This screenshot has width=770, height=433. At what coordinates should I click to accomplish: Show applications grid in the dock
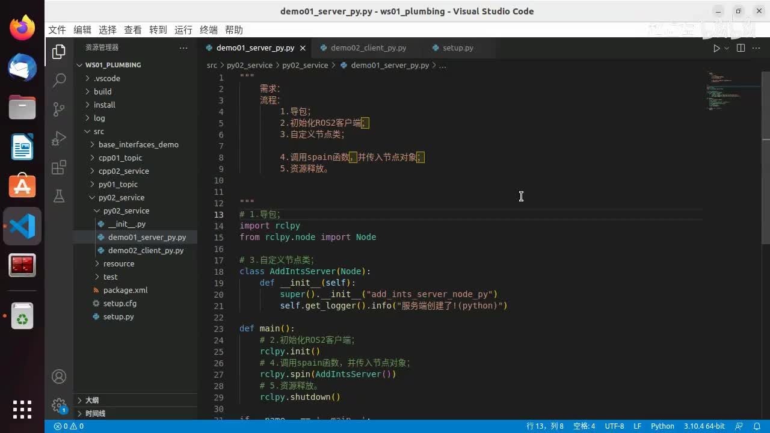click(x=22, y=409)
